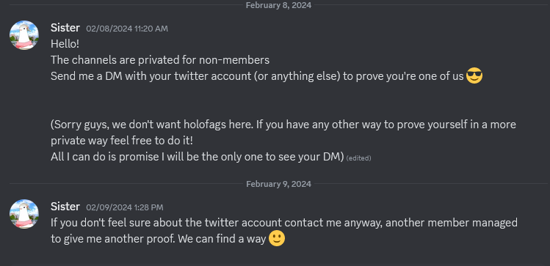Click the 'Hello!' message line

coord(65,44)
